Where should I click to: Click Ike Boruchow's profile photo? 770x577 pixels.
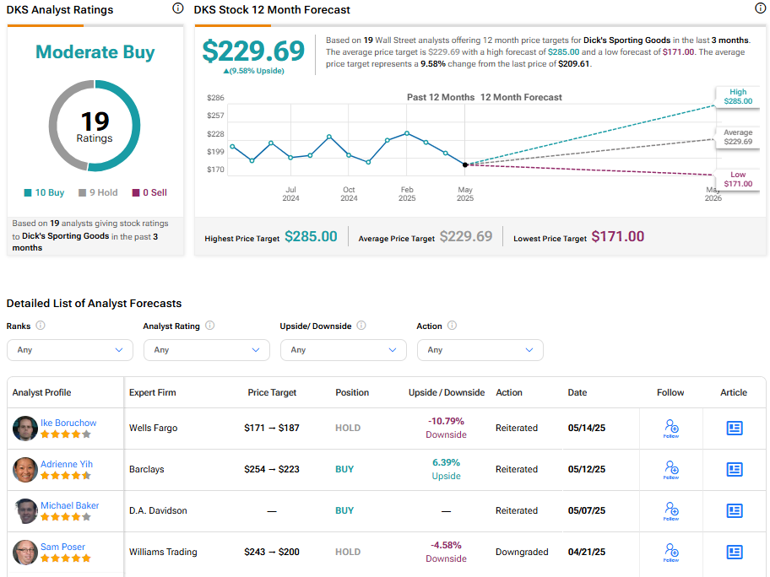point(25,428)
